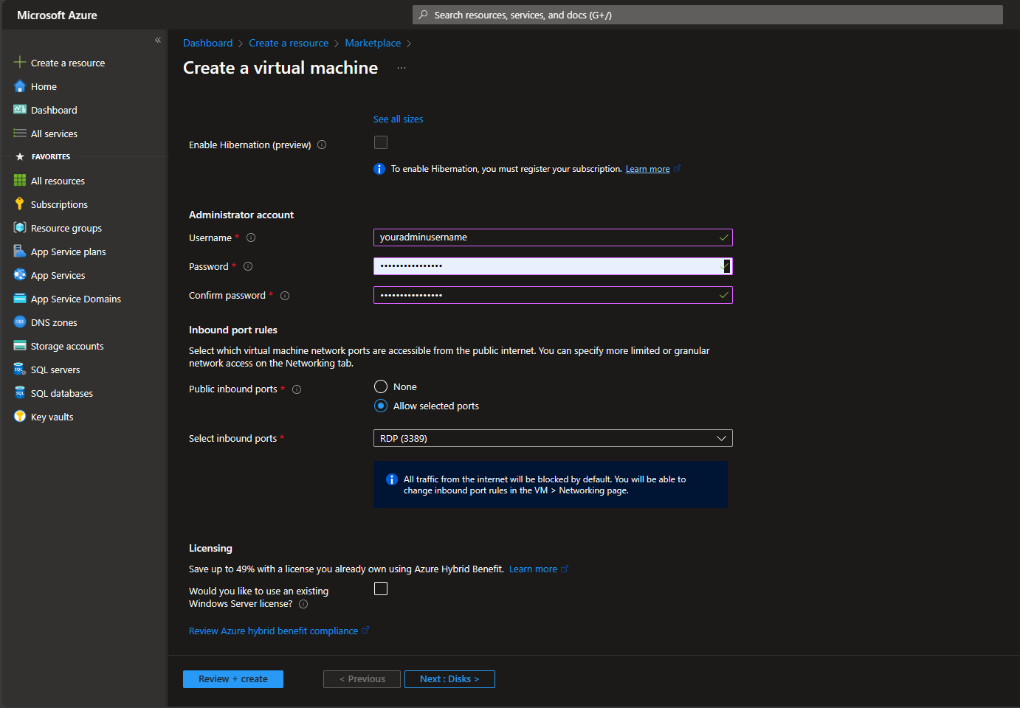Viewport: 1020px width, 708px height.
Task: Open SQL databases in sidebar
Action: tap(62, 393)
